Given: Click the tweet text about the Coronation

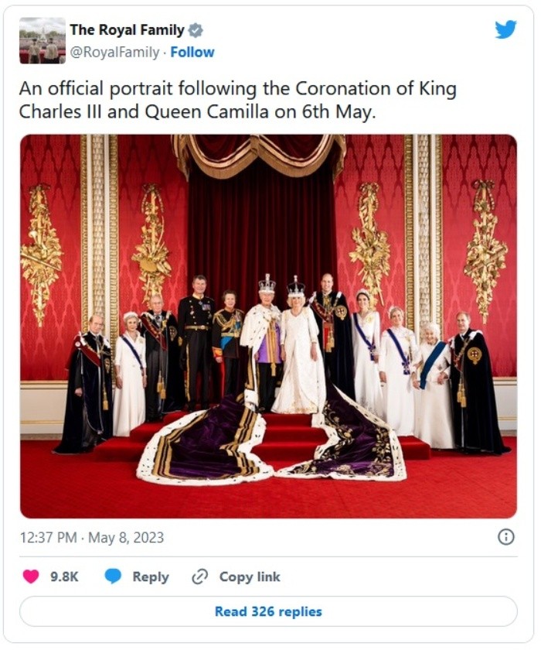Looking at the screenshot, I should click(x=237, y=100).
